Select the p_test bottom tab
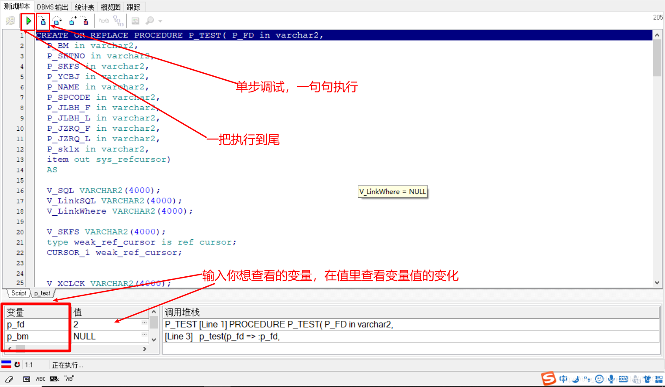 [42, 293]
